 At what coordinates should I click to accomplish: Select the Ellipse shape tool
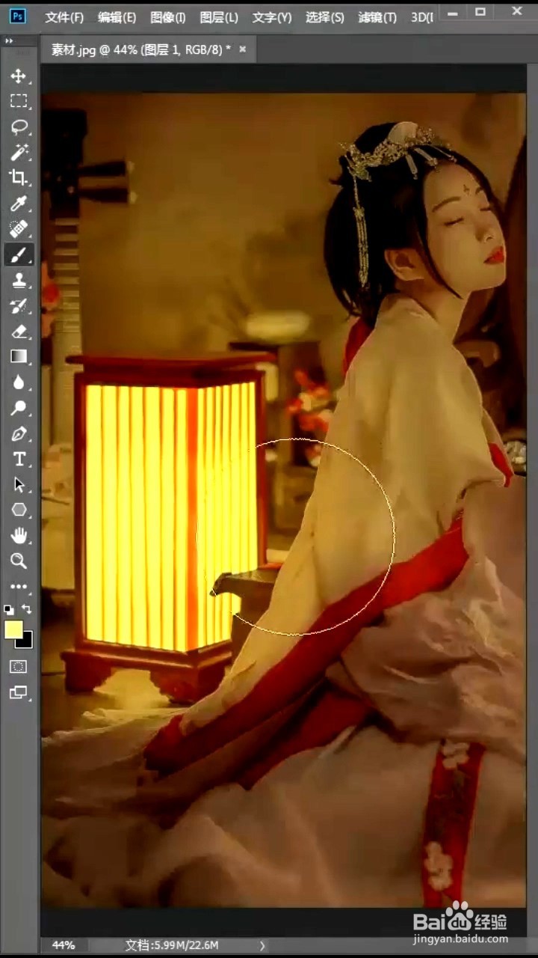tap(19, 510)
